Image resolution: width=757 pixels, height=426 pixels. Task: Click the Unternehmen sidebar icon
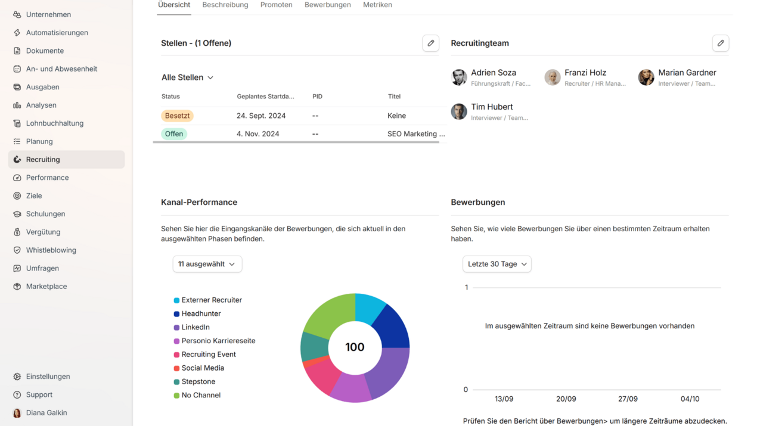(x=17, y=14)
